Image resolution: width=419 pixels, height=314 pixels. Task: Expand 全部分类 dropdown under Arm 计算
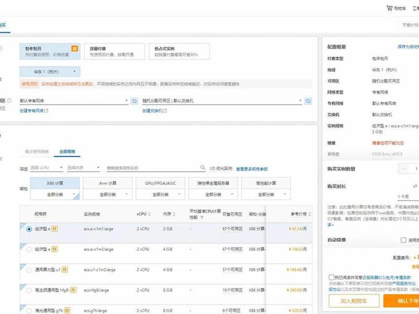coord(108,194)
